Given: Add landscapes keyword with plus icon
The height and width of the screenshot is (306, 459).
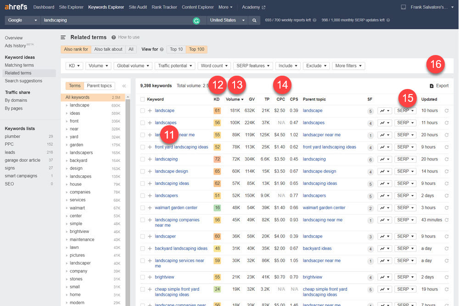Looking at the screenshot, I should coord(150,122).
